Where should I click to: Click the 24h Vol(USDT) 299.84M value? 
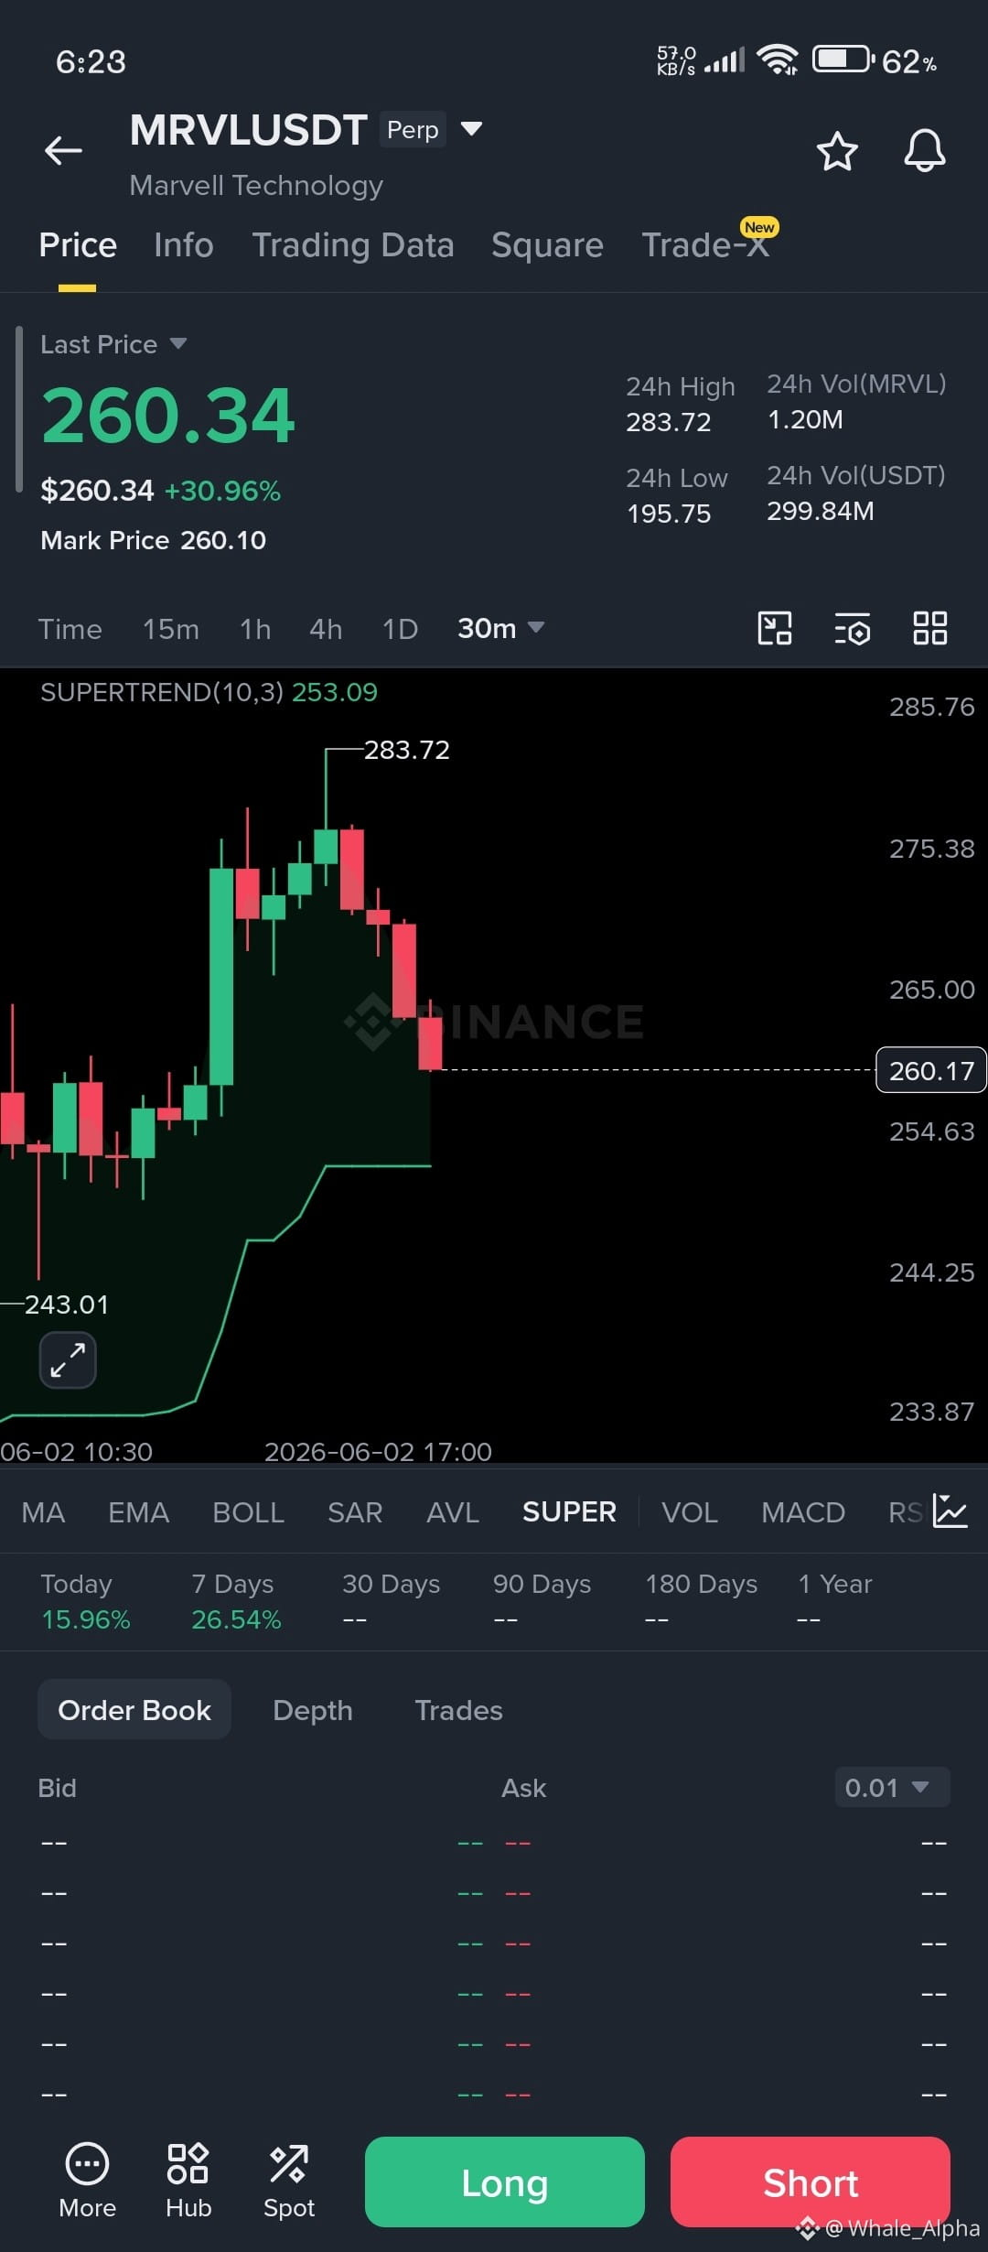click(x=821, y=511)
